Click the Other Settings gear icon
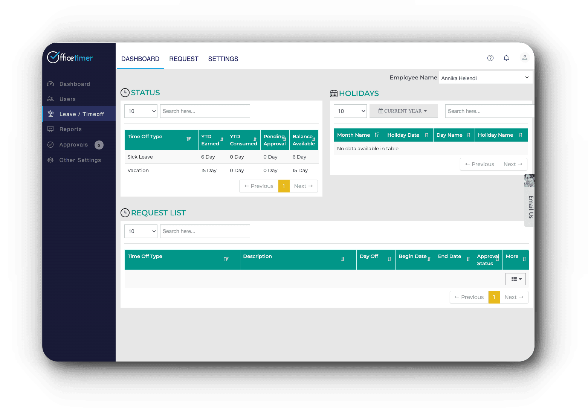 pyautogui.click(x=50, y=160)
